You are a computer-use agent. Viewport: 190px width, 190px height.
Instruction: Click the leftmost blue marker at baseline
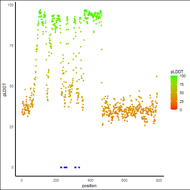(x=61, y=167)
